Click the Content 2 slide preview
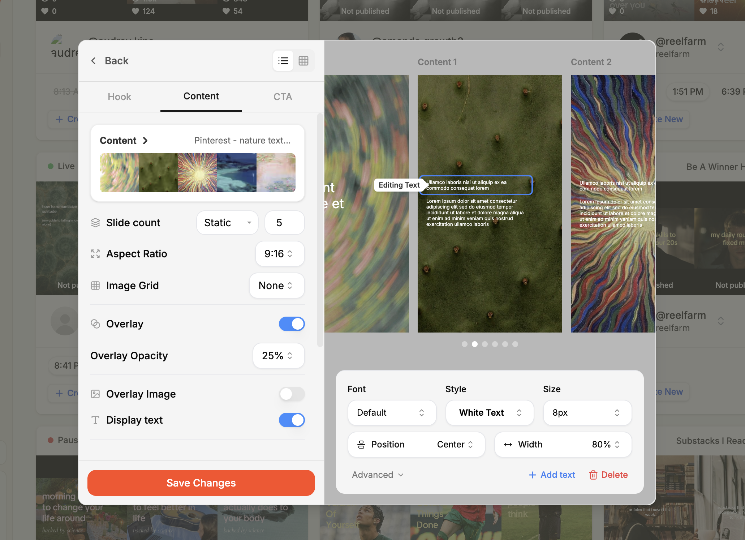The height and width of the screenshot is (540, 745). click(613, 204)
